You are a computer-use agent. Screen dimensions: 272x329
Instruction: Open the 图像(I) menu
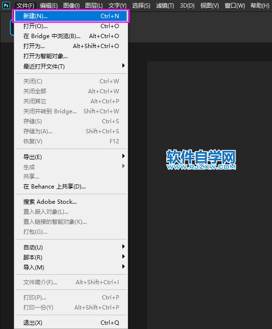(x=71, y=6)
